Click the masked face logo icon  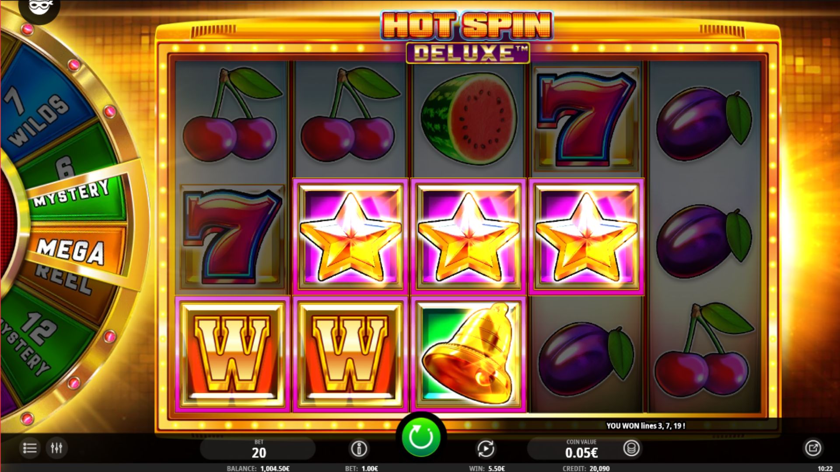point(39,9)
